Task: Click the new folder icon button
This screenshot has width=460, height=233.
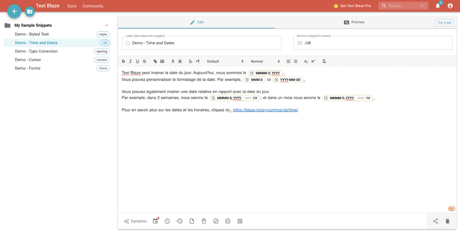Action: click(x=30, y=11)
